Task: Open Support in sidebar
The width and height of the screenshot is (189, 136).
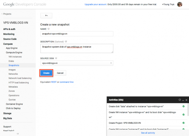Action: pyautogui.click(x=7, y=127)
